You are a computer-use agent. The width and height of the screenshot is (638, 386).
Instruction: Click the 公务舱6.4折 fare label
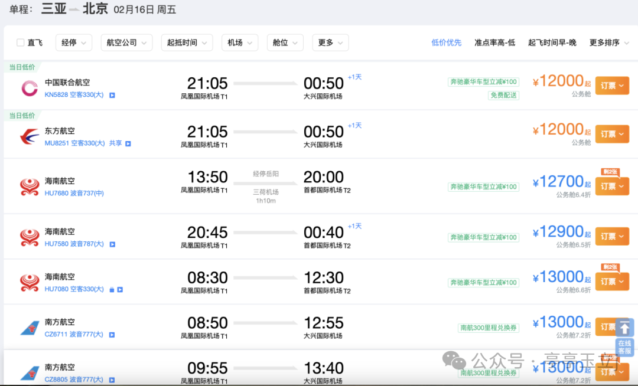click(573, 195)
